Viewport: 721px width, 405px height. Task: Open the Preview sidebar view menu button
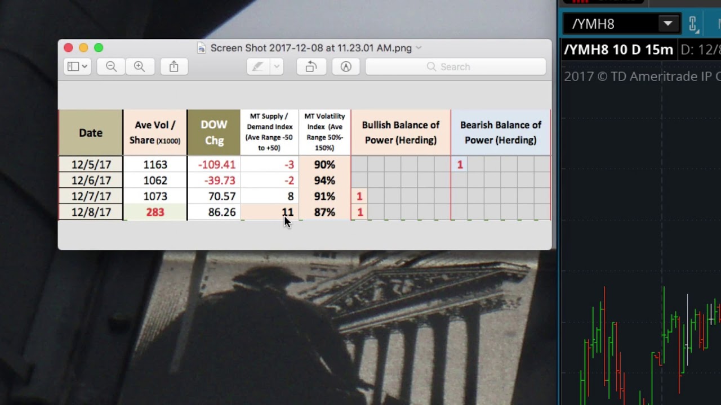click(x=77, y=66)
